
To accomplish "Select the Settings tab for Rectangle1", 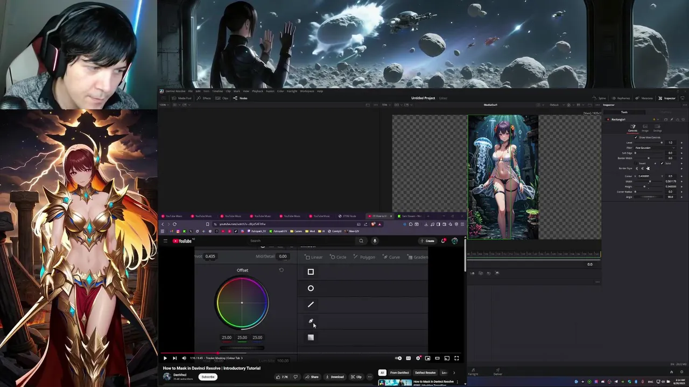I will [657, 128].
